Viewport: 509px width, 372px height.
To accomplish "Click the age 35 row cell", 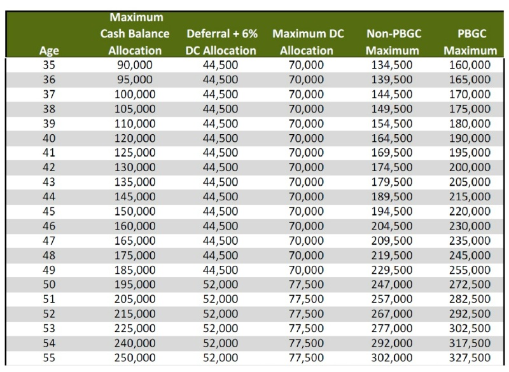I will (x=48, y=65).
